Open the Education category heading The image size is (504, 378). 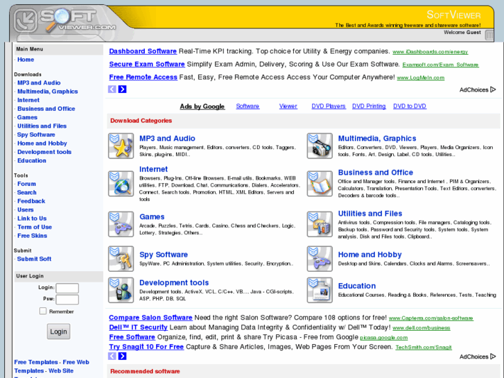357,286
